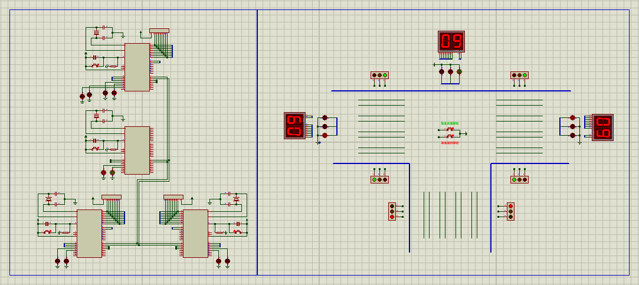Select the crystal oscillator of the bottom-right microcontroller
This screenshot has width=639, height=285.
coord(236,199)
